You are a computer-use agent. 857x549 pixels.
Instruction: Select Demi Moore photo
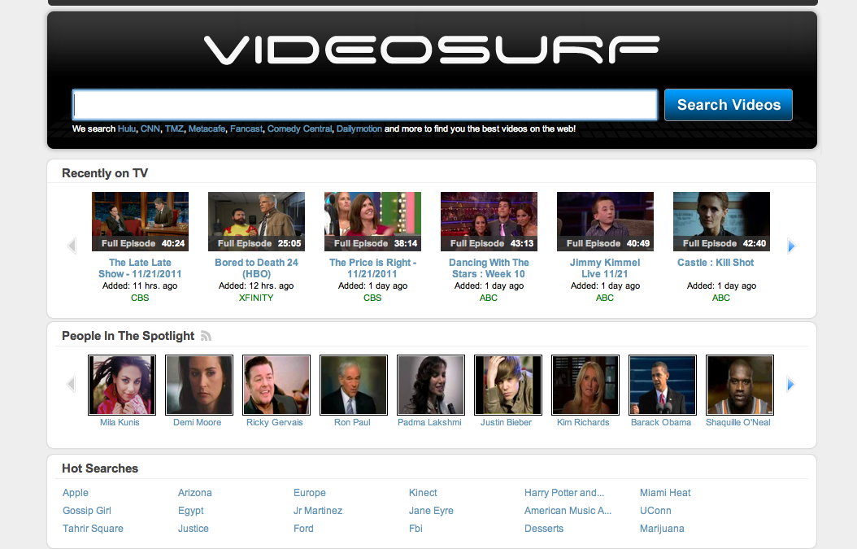tap(199, 385)
